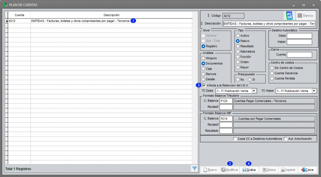Click the Modificar button
This screenshot has width=321, height=177.
pyautogui.click(x=230, y=170)
